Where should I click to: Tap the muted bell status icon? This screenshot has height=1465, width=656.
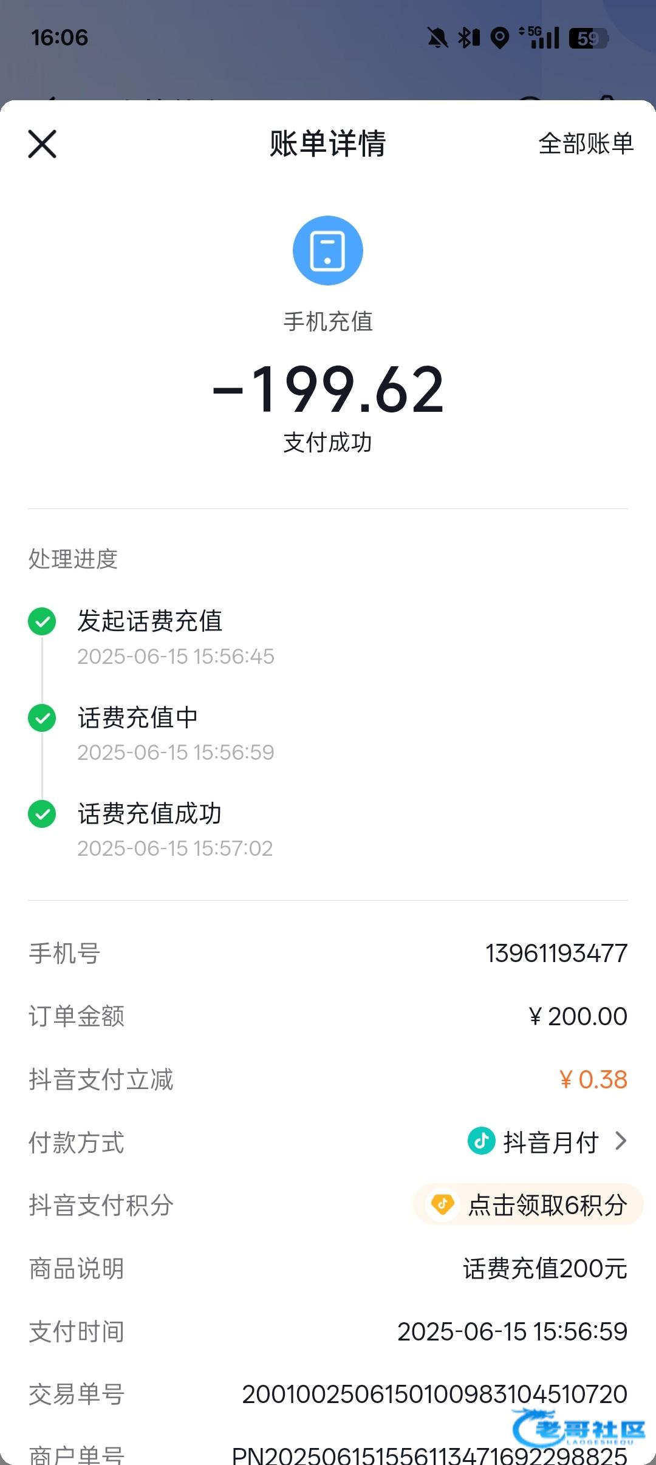point(437,38)
